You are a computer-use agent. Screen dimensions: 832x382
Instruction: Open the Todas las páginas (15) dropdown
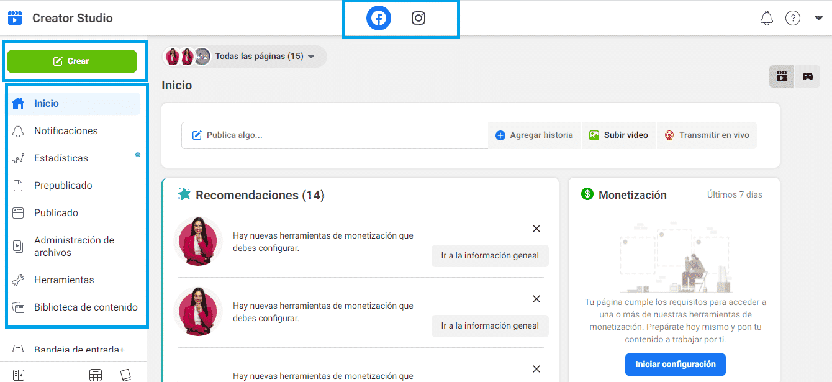click(x=244, y=57)
